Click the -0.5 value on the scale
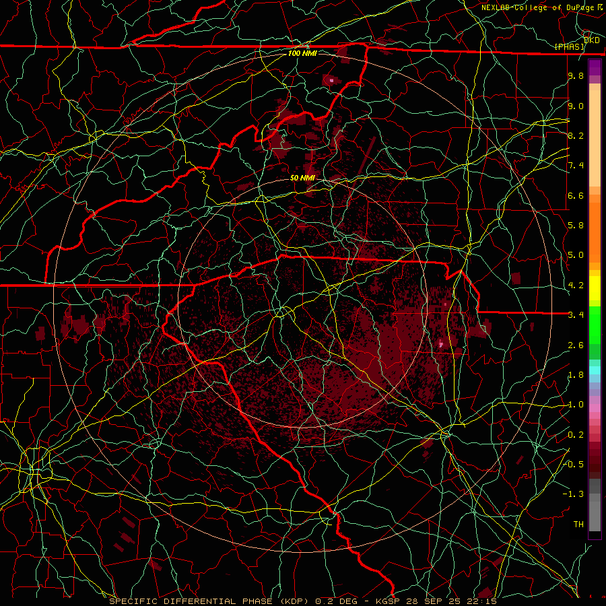Viewport: 606px width, 606px height. pos(573,464)
